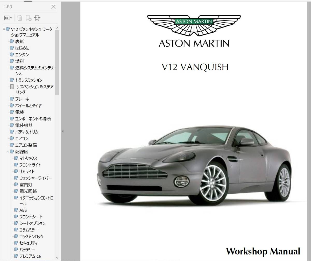Image resolution: width=311 pixels, height=261 pixels.
Task: Go to the 調光回路 bookmark
Action: 28,191
